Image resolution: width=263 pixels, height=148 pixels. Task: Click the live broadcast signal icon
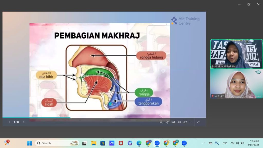point(179,122)
